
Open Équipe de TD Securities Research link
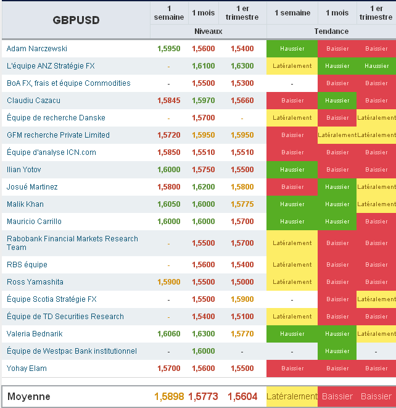pos(65,317)
